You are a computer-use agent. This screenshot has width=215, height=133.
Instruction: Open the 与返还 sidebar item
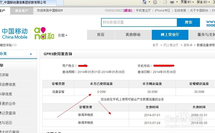18,123
